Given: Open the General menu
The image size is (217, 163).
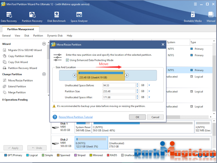Looking at the screenshot, I should coord(6,36).
